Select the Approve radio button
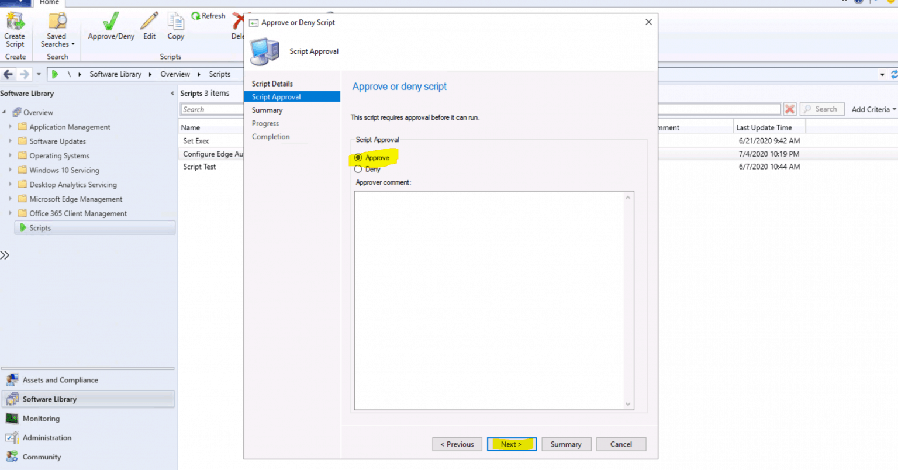Image resolution: width=898 pixels, height=470 pixels. (358, 157)
